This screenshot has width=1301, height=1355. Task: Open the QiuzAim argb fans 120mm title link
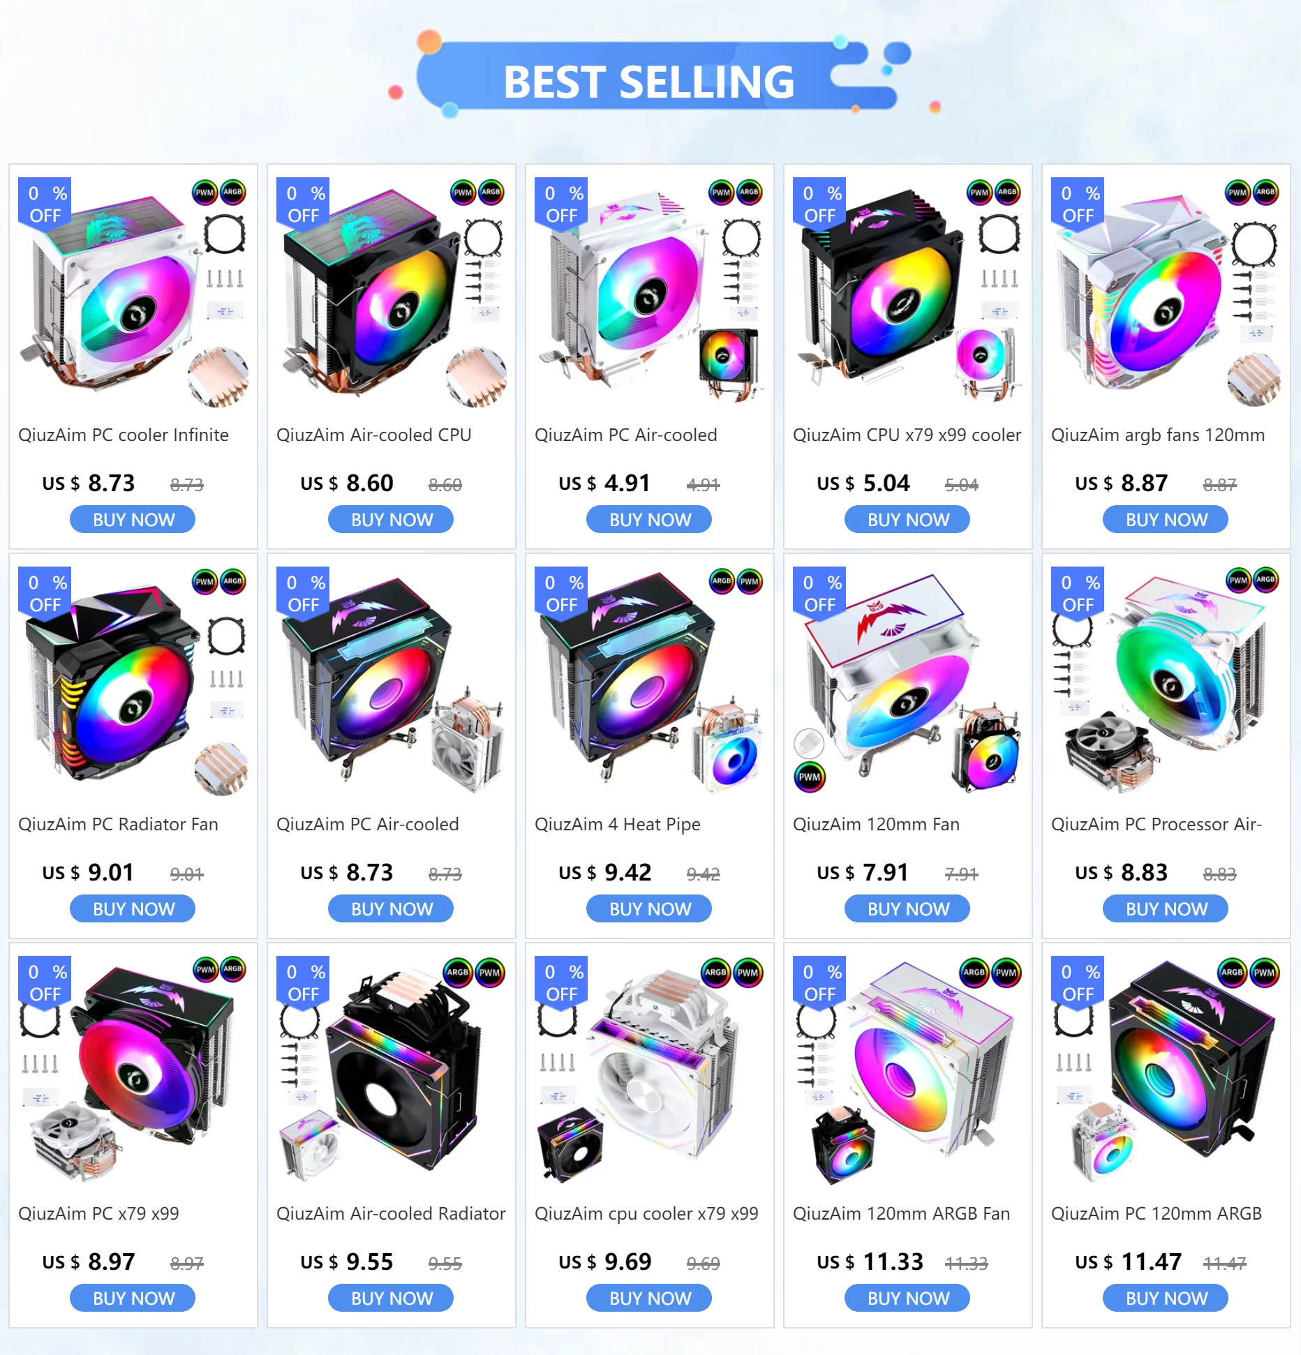click(1158, 435)
